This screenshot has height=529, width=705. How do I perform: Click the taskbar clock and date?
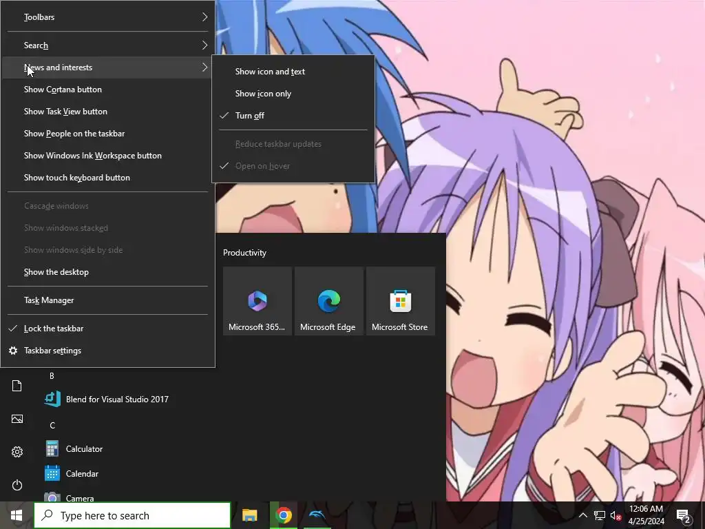point(646,515)
